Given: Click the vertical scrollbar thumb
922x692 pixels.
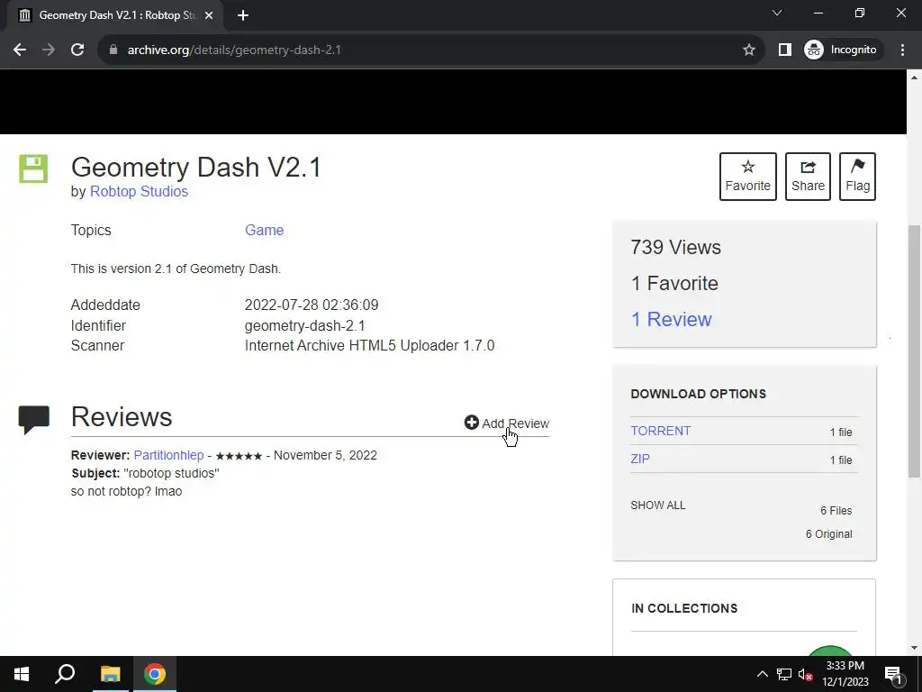Looking at the screenshot, I should pos(914,351).
